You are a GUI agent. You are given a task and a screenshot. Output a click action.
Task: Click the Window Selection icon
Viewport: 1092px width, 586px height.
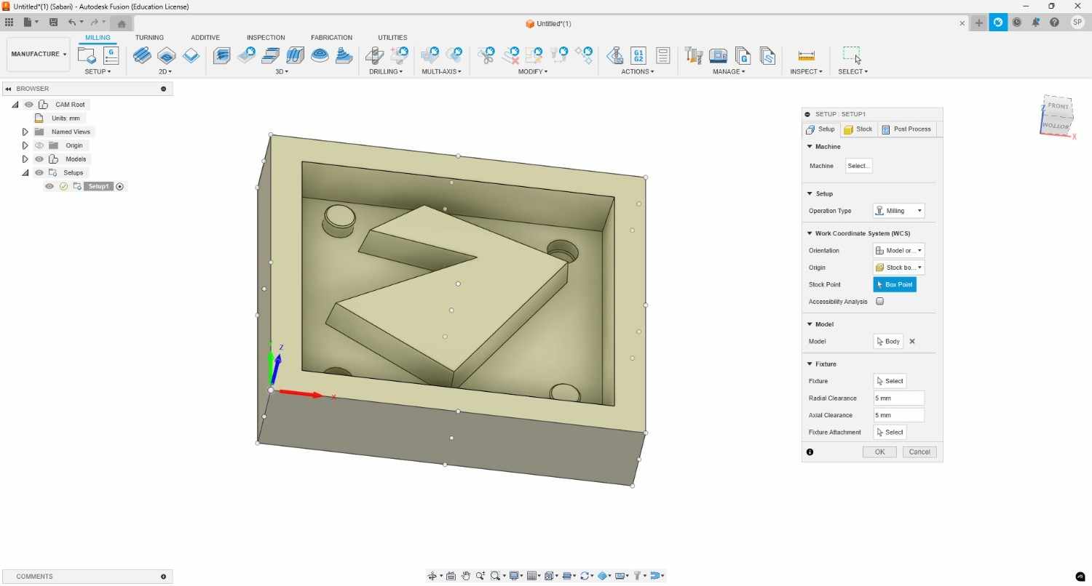click(x=852, y=55)
